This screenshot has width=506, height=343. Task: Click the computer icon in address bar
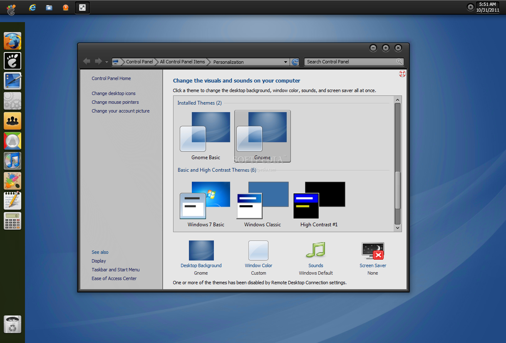(x=116, y=62)
